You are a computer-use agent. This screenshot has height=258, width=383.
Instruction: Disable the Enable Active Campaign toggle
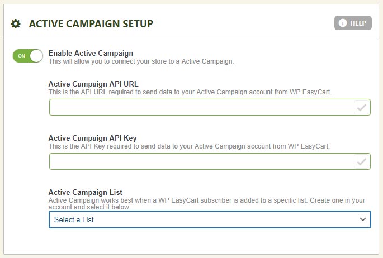[28, 56]
